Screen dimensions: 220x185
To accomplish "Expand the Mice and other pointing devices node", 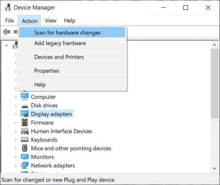I will [16, 148].
